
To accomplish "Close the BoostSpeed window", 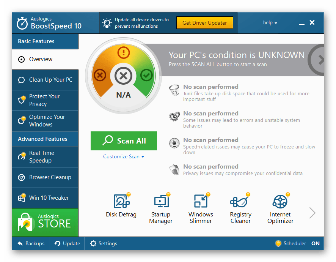I will click(312, 22).
